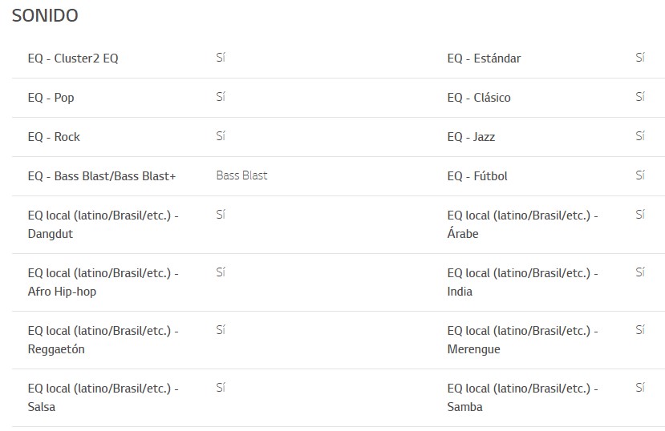Select the EQ - Cluster2 EQ label
Viewport: 665px width, 431px height.
(73, 58)
